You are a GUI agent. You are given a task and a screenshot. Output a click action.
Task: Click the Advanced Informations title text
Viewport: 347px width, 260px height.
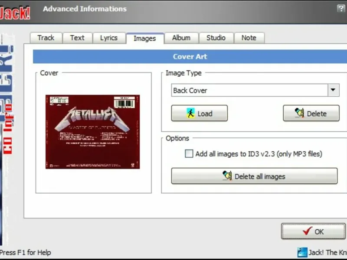pyautogui.click(x=85, y=9)
